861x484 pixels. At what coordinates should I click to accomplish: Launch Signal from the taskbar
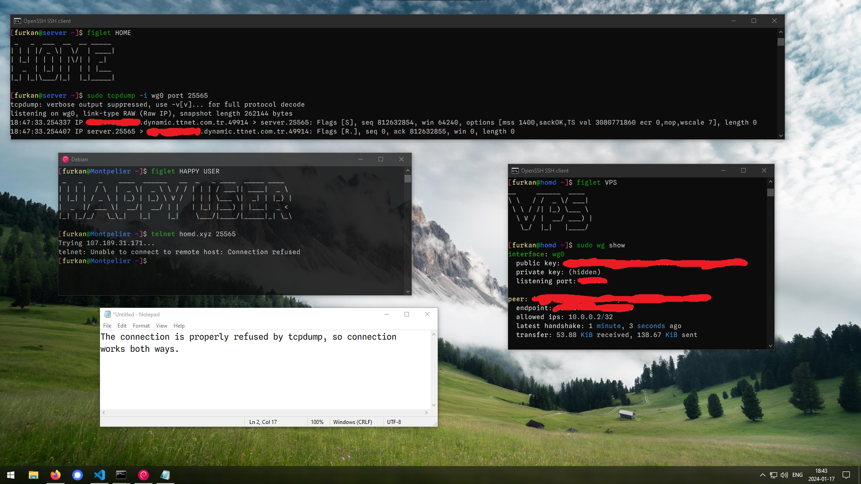(x=78, y=475)
